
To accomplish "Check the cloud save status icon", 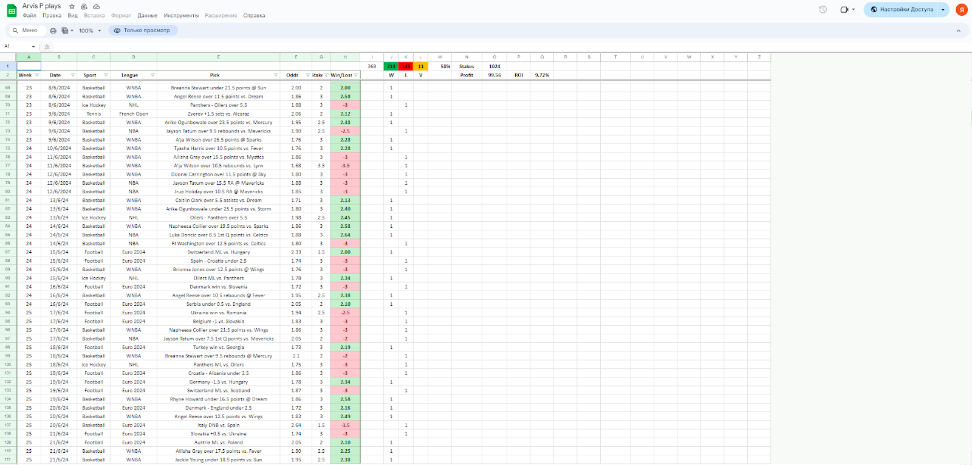I will [96, 6].
